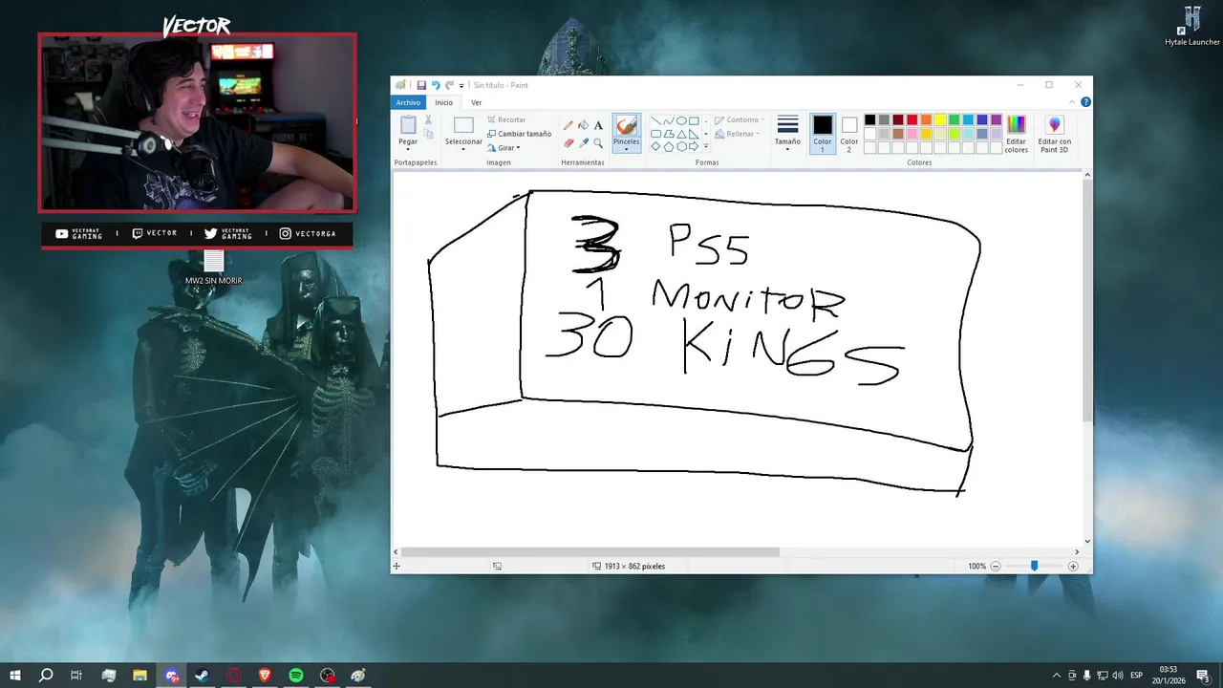Viewport: 1223px width, 688px height.
Task: Pick the red color swatch
Action: tap(912, 119)
